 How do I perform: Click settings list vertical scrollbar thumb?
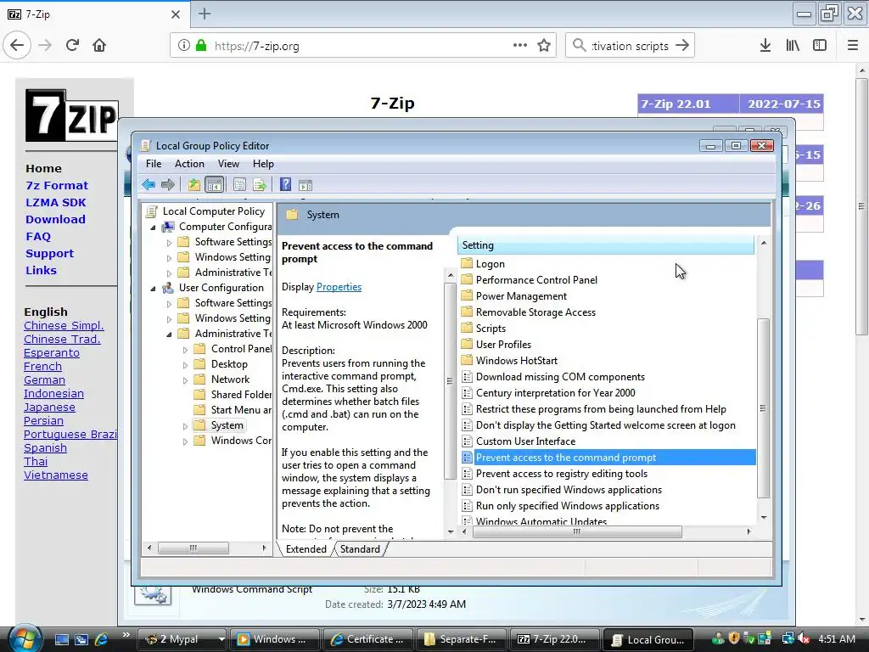(x=763, y=408)
